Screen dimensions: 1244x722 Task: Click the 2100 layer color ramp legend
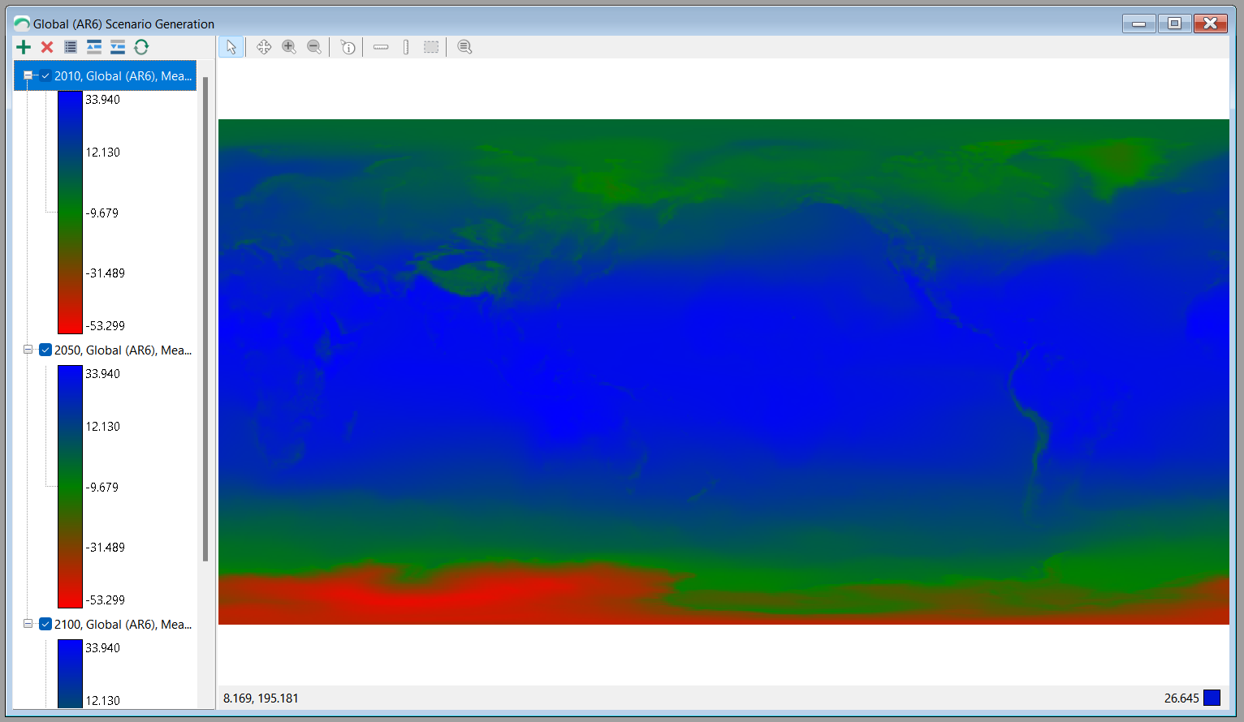pyautogui.click(x=71, y=674)
